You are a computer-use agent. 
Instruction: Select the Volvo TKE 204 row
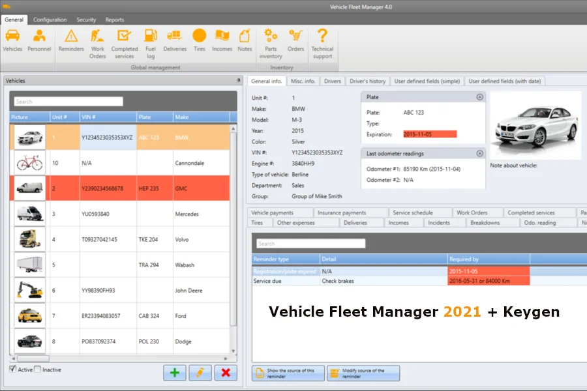point(120,239)
